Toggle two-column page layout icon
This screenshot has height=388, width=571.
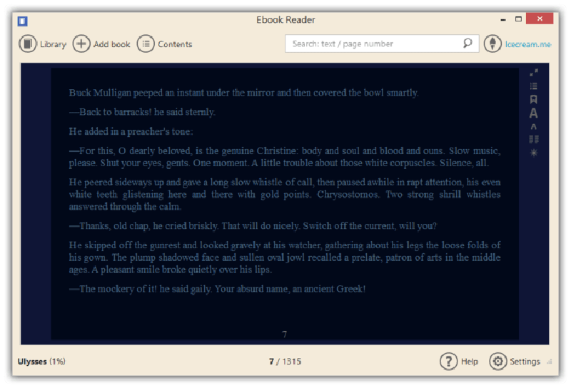[534, 139]
